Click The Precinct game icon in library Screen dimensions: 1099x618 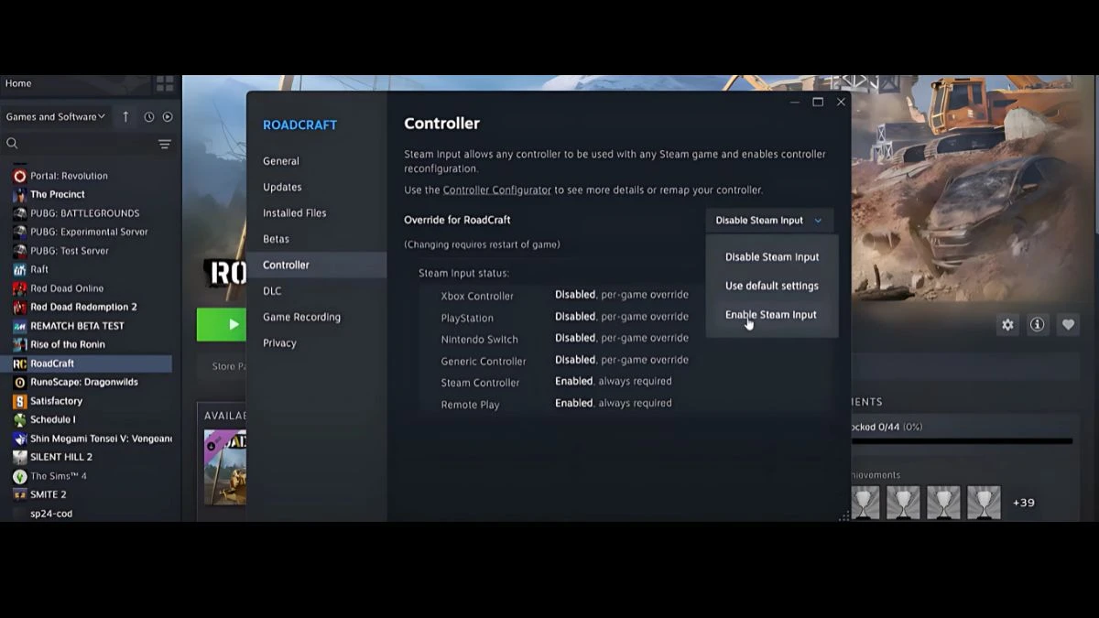pos(19,194)
